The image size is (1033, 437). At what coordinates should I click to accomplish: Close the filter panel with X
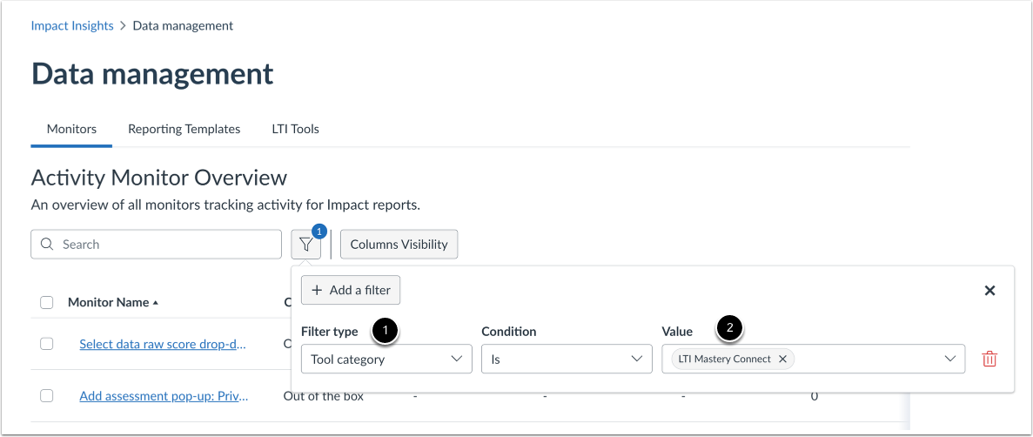989,291
